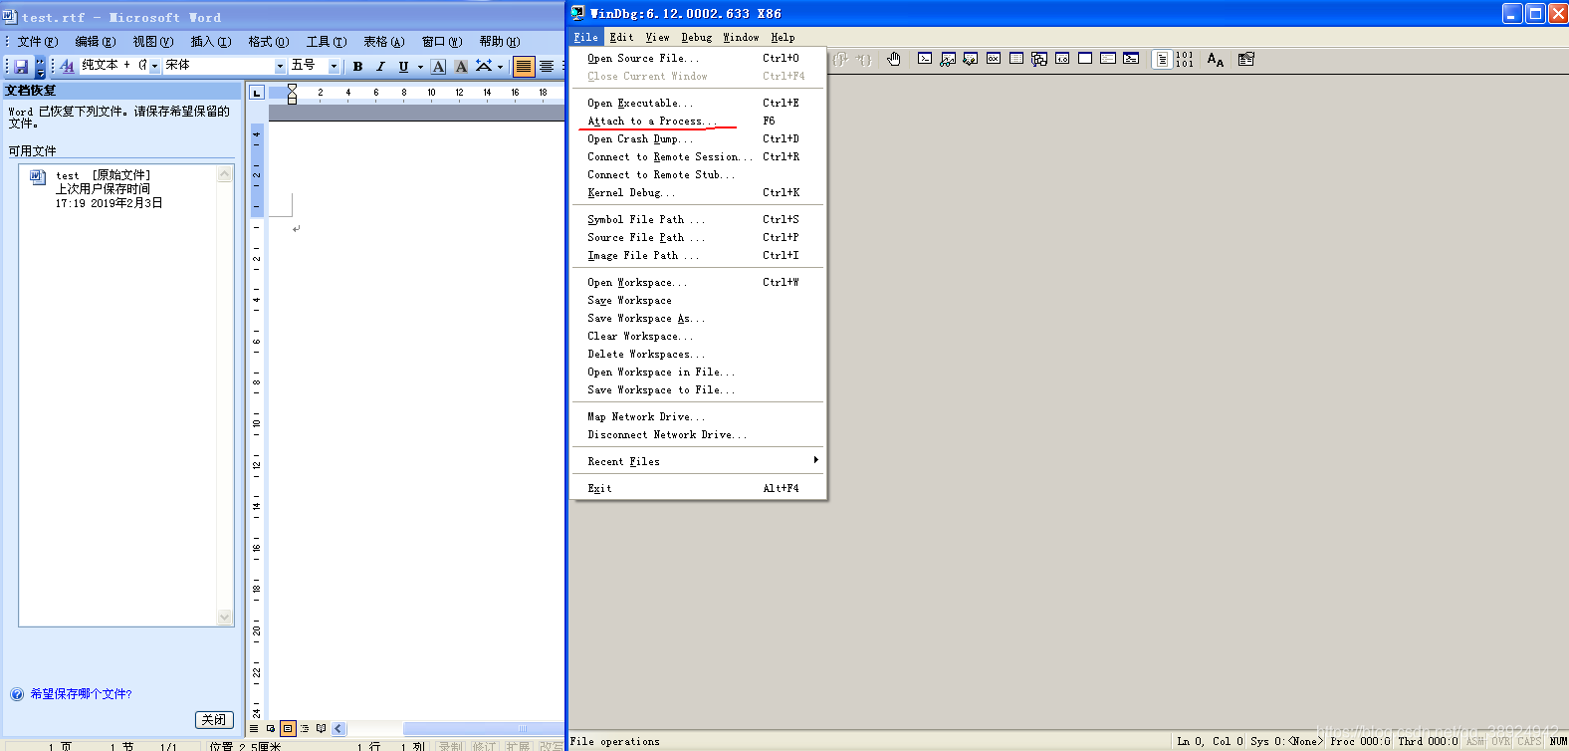The image size is (1569, 751).
Task: Open the Styles and Formatting pane icon
Action: [67, 67]
